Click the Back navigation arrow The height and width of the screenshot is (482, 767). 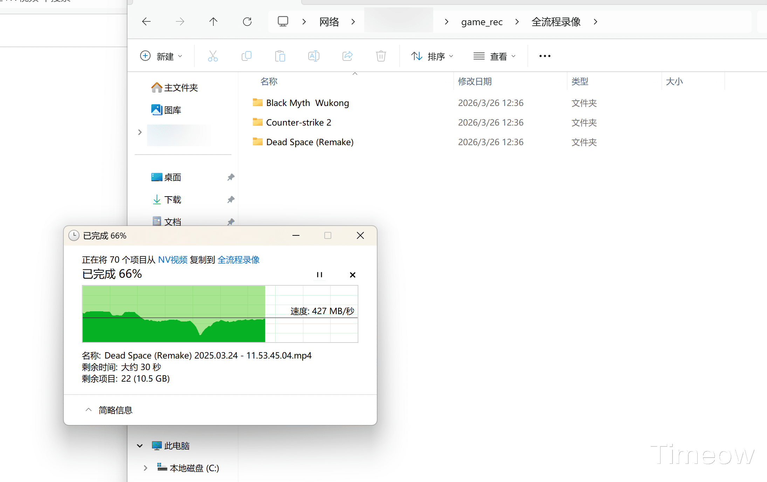click(x=146, y=22)
